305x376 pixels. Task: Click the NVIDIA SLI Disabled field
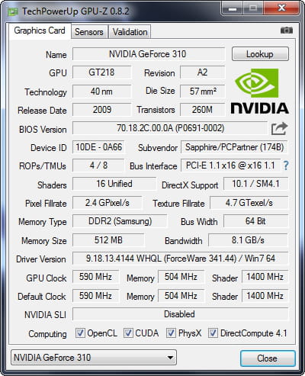pos(181,314)
